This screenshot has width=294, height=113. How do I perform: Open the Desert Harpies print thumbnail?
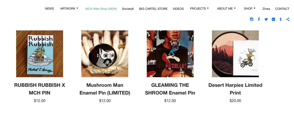click(235, 54)
